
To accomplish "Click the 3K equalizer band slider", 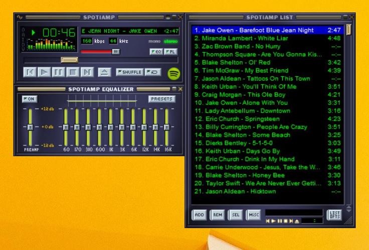I will tap(122, 127).
